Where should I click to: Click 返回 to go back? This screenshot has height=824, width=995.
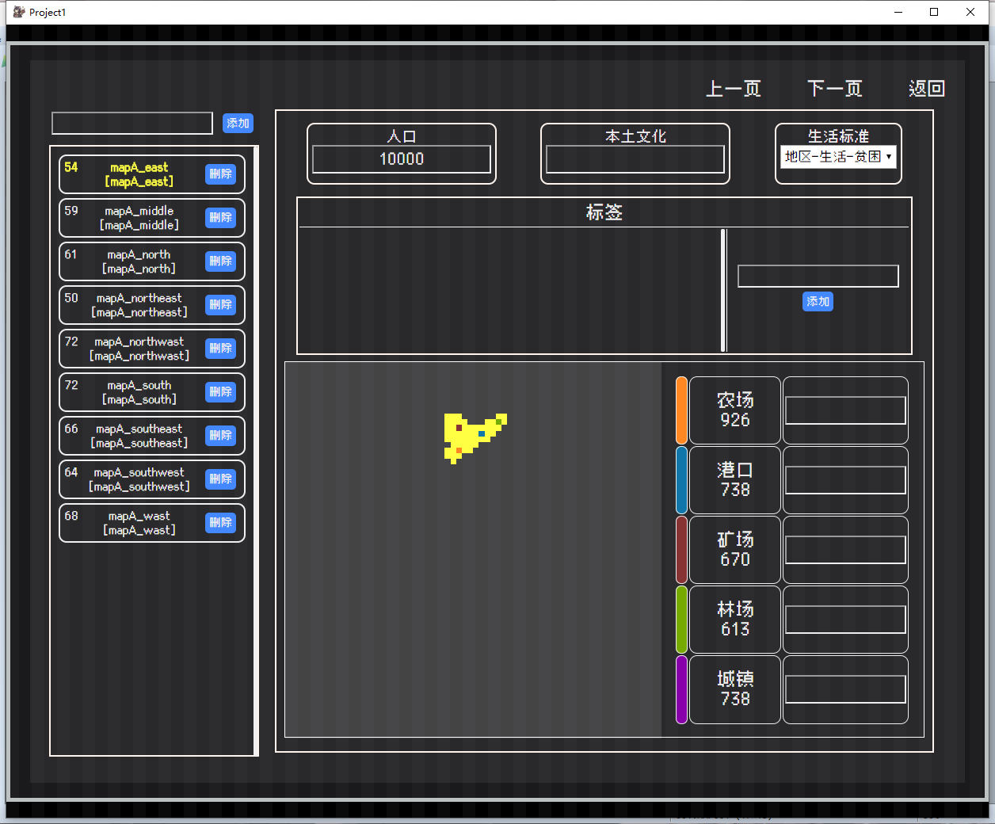(x=927, y=89)
